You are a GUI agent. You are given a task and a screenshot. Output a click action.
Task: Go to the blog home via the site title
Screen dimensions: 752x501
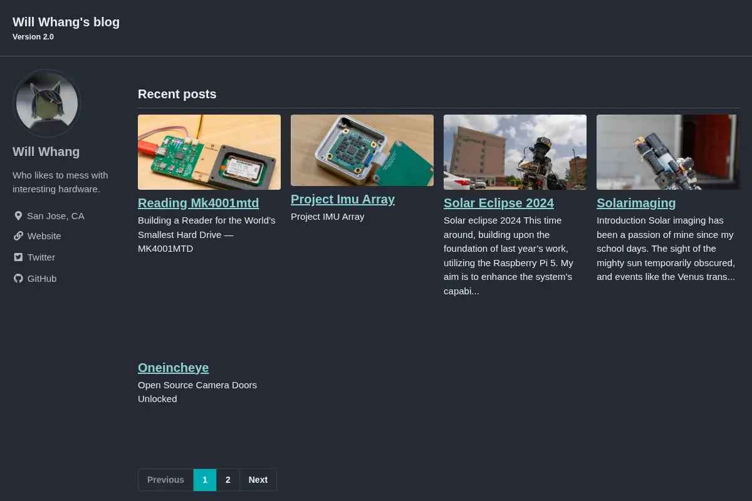(66, 22)
